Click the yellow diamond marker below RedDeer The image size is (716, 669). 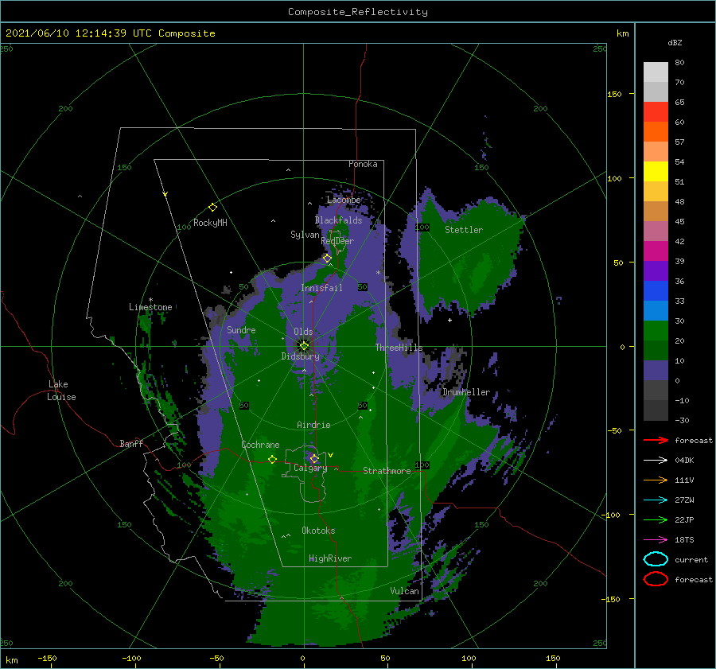click(327, 259)
